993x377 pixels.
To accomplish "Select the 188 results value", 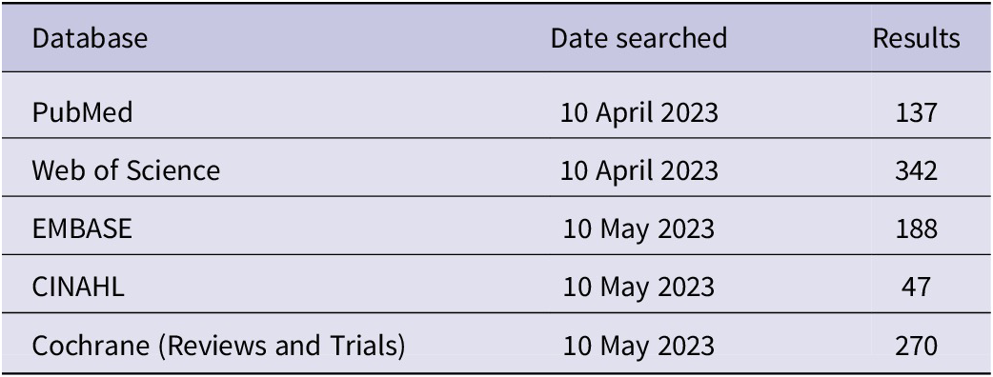I will click(917, 229).
